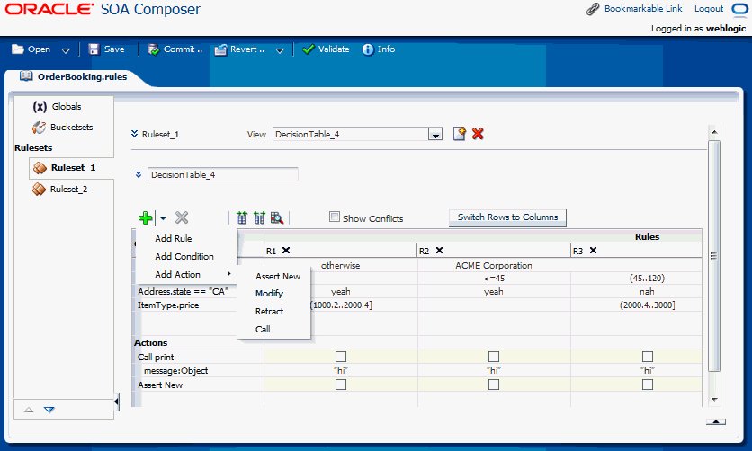This screenshot has height=451, width=752.
Task: Click the Validate checkmark icon
Action: (309, 49)
